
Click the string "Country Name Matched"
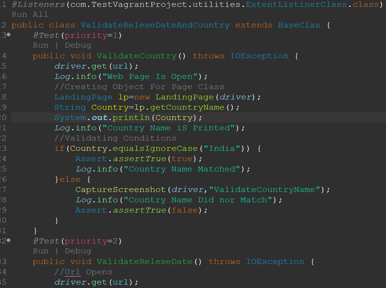(x=182, y=169)
